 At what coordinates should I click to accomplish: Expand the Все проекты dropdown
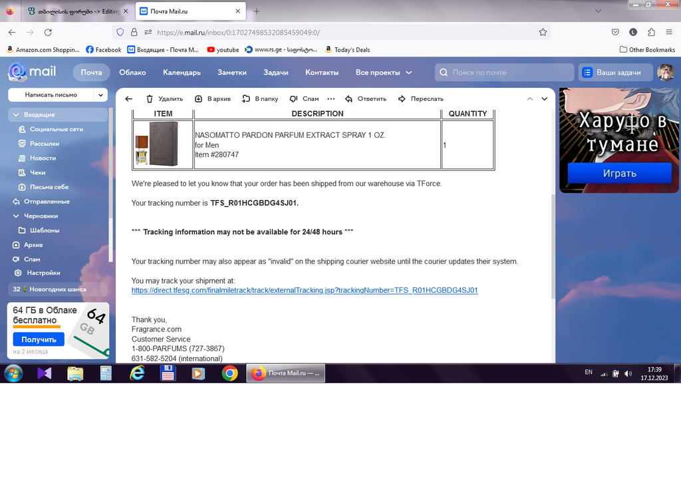click(x=384, y=73)
